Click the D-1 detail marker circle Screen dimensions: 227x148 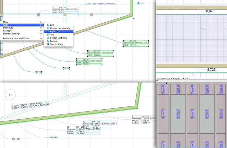10,95
